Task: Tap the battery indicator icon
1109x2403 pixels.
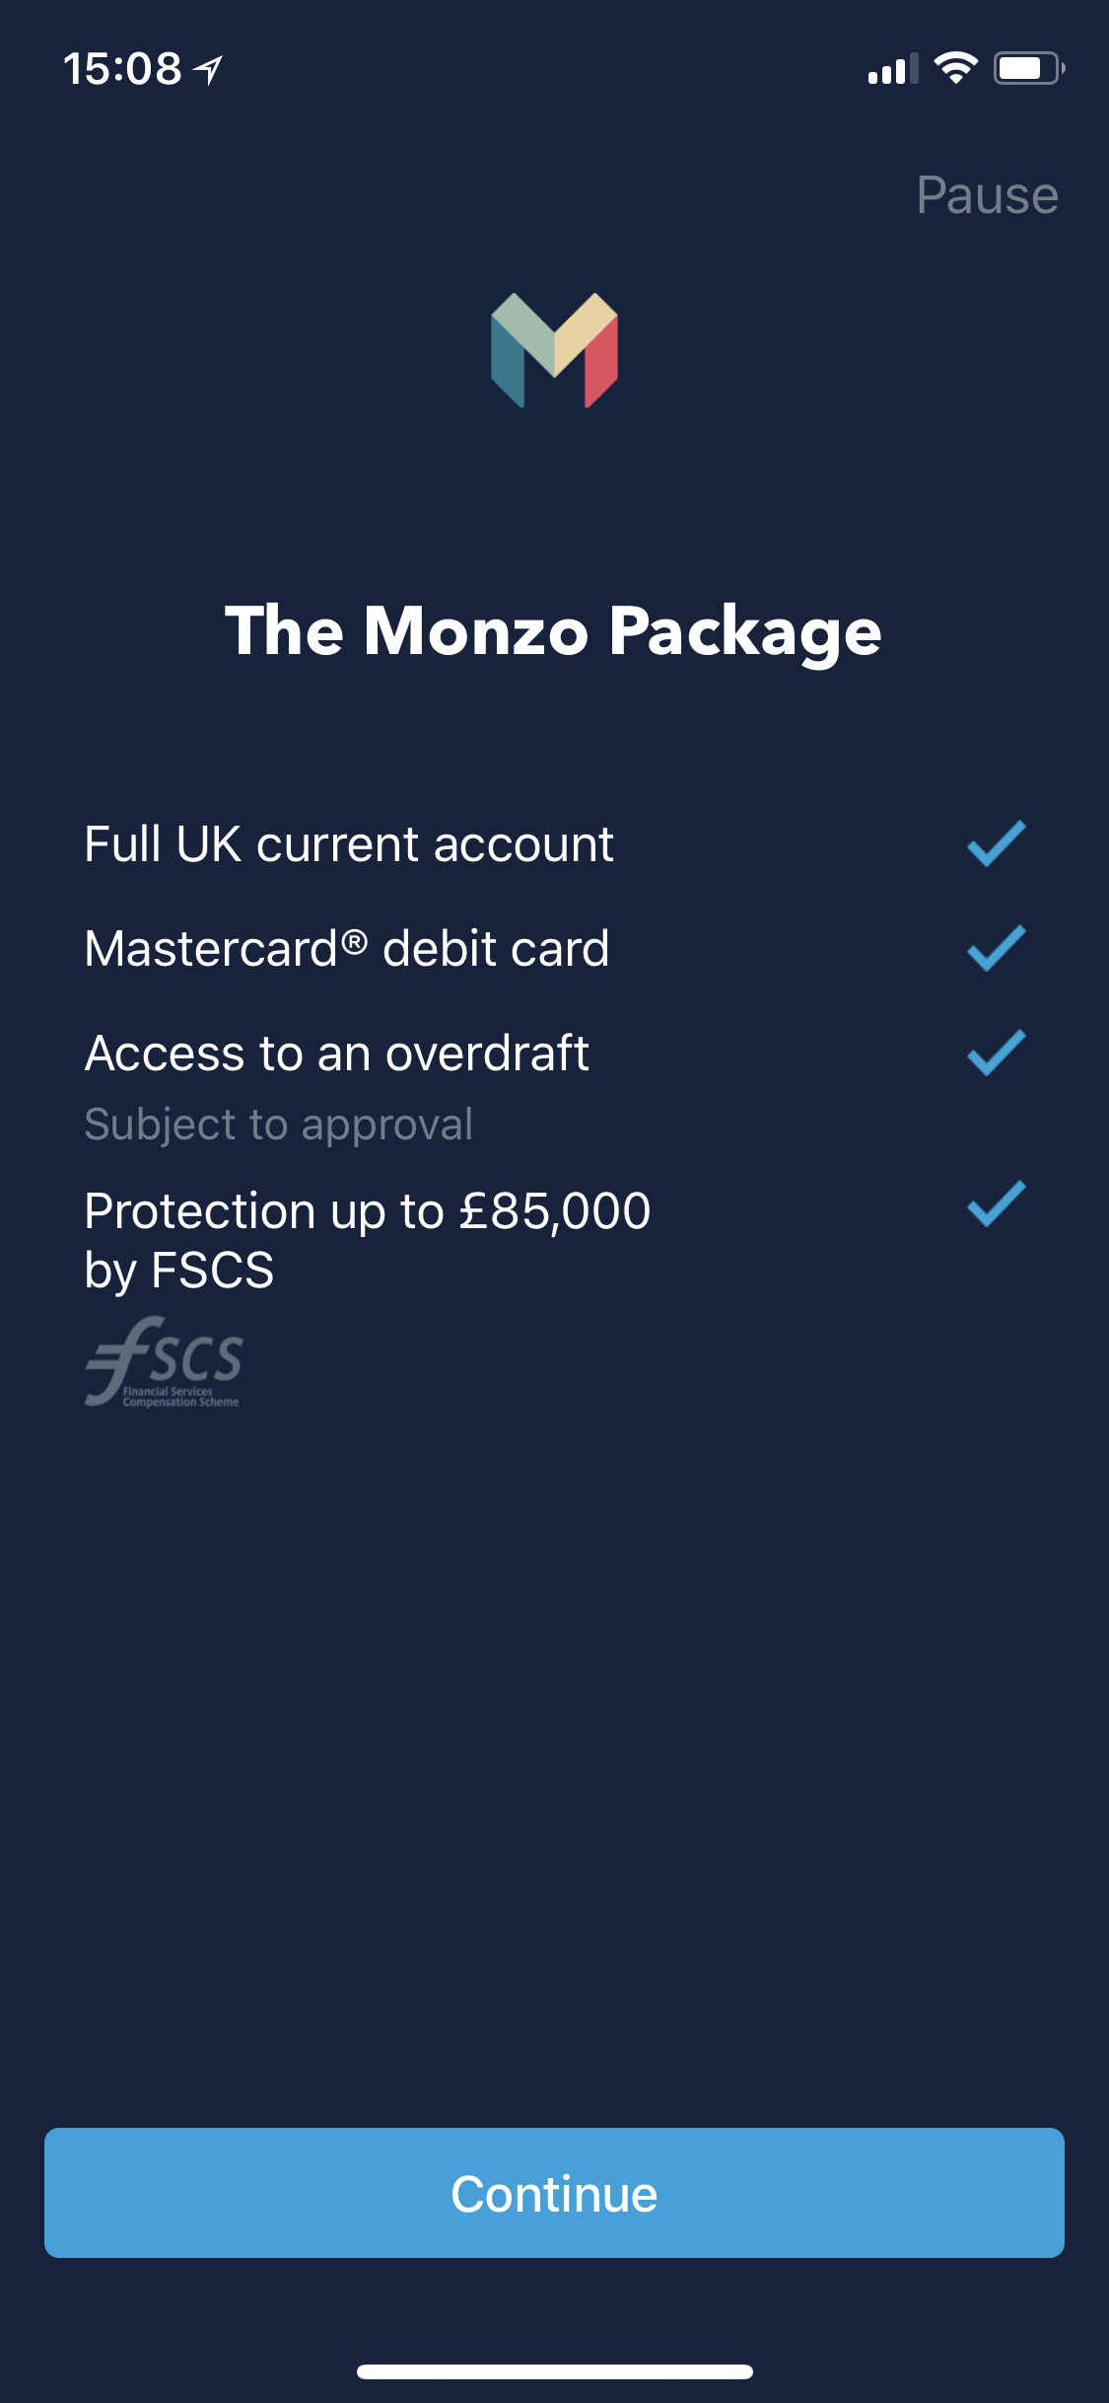Action: click(x=1028, y=68)
